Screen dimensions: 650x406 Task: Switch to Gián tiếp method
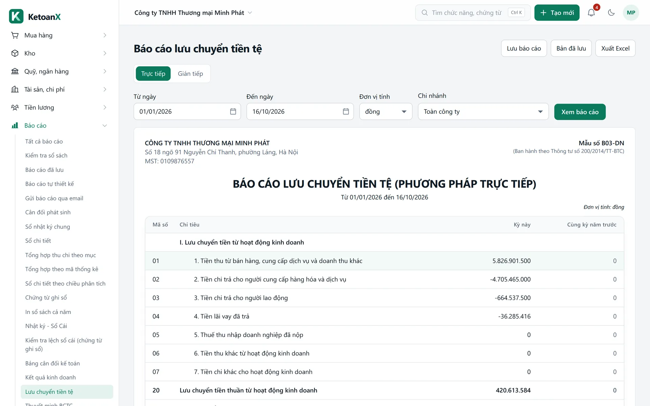[x=190, y=74]
